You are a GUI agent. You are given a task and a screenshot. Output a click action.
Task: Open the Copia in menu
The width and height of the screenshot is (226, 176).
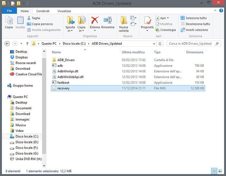pyautogui.click(x=81, y=24)
